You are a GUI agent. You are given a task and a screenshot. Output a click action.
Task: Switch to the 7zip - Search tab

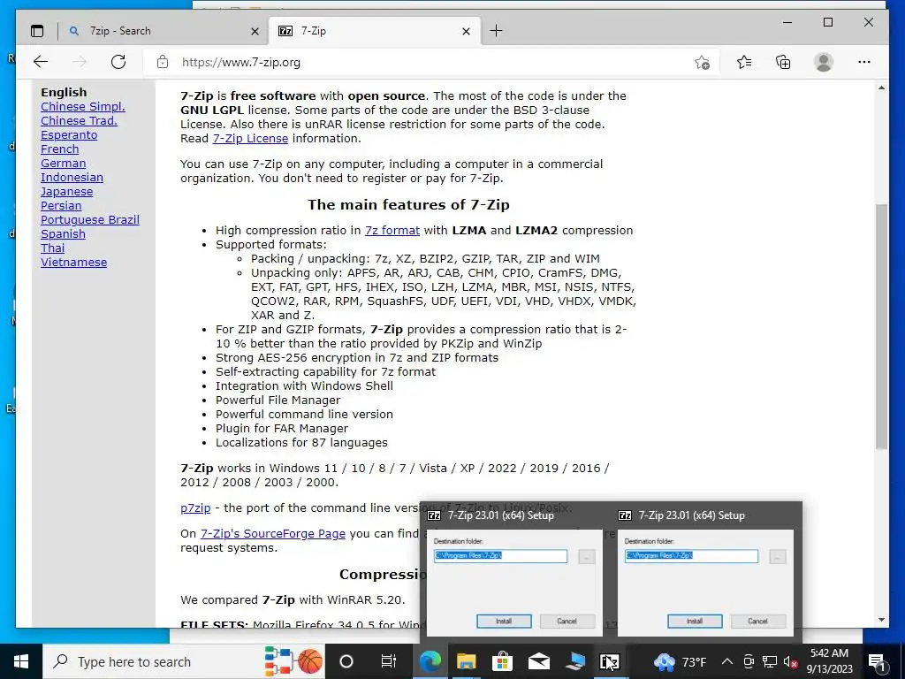(x=161, y=31)
